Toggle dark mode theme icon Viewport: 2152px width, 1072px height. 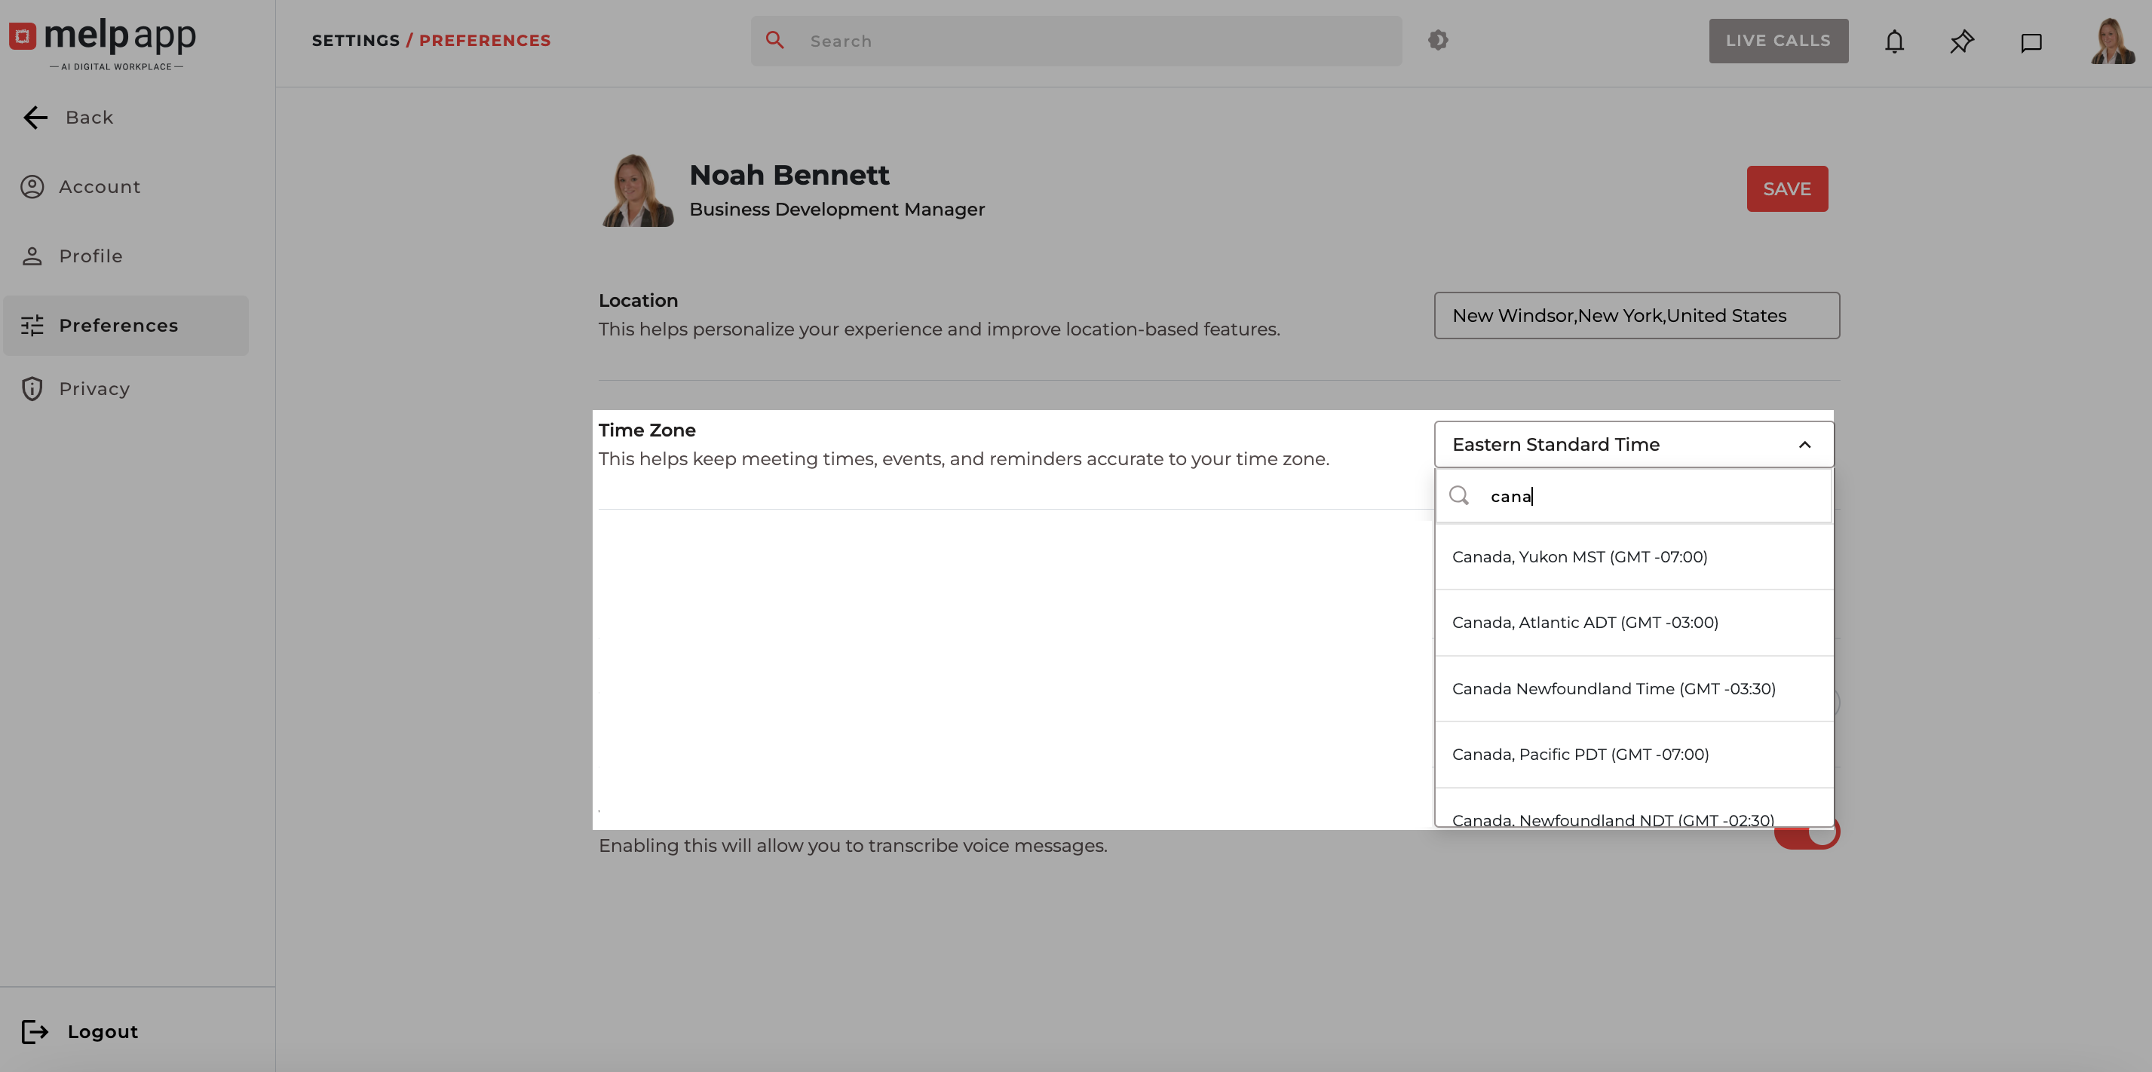pos(1438,40)
